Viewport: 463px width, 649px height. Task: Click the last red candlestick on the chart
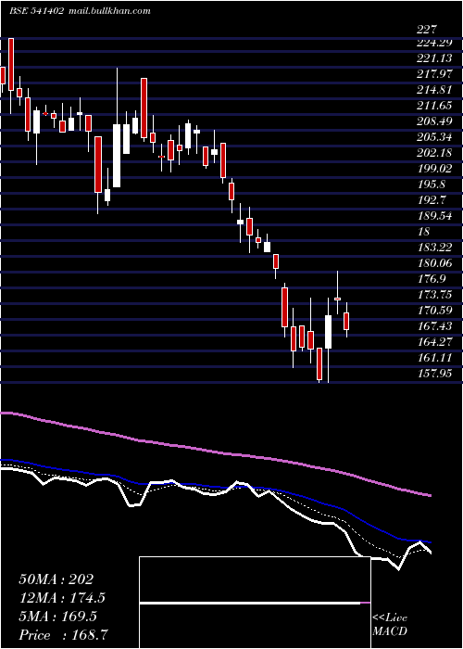pos(346,321)
